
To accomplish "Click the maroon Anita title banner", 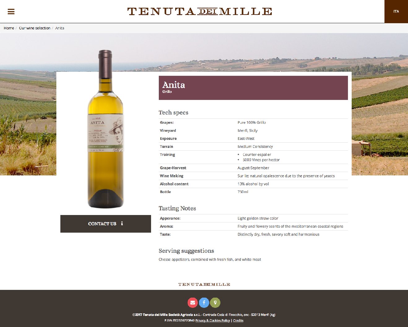I will coord(253,88).
